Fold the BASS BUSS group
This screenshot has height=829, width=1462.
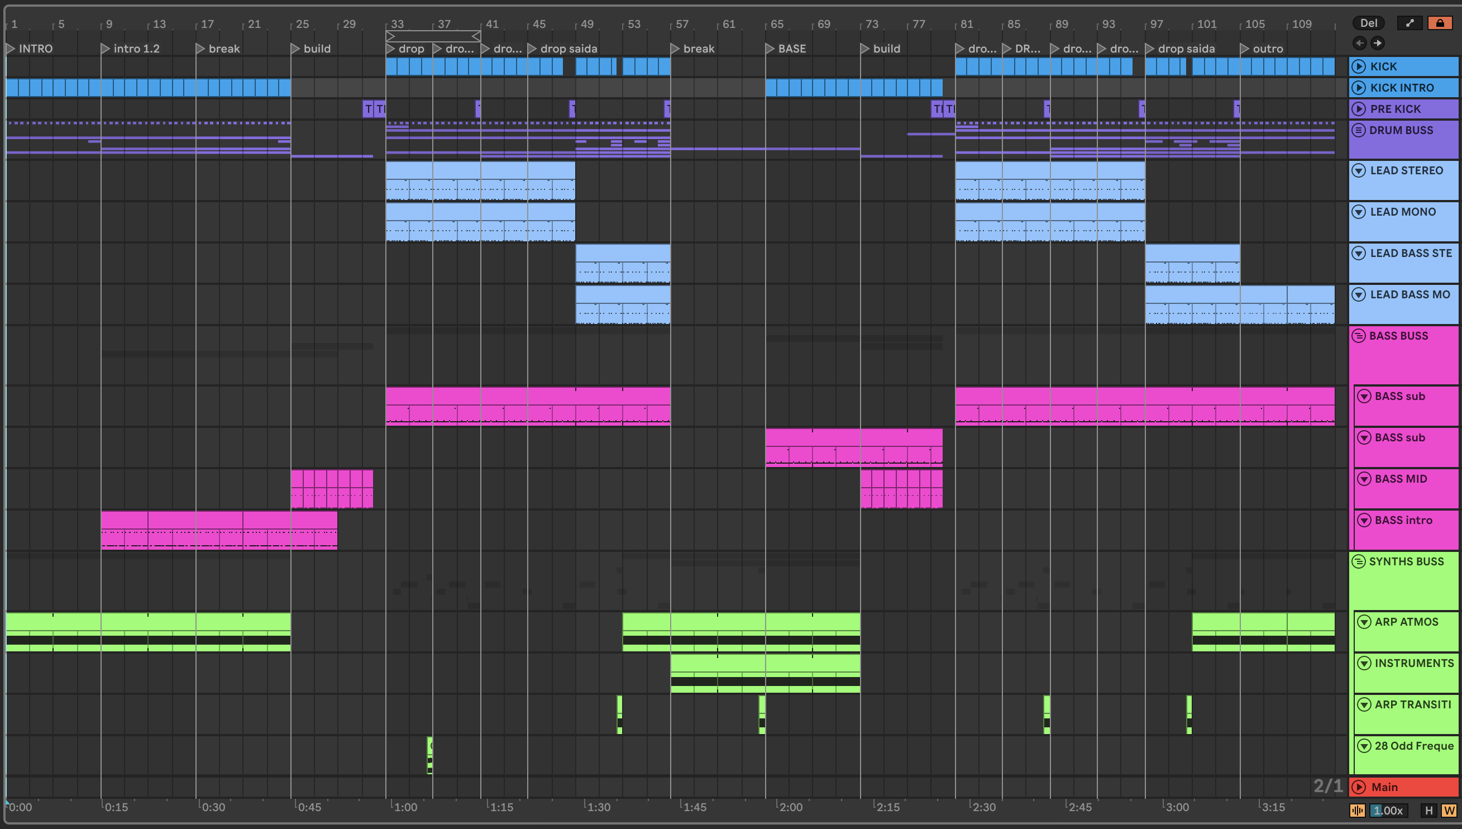[1359, 336]
